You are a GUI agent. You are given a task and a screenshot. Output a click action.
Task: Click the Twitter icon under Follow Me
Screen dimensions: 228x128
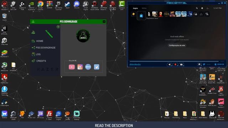pyautogui.click(x=97, y=67)
